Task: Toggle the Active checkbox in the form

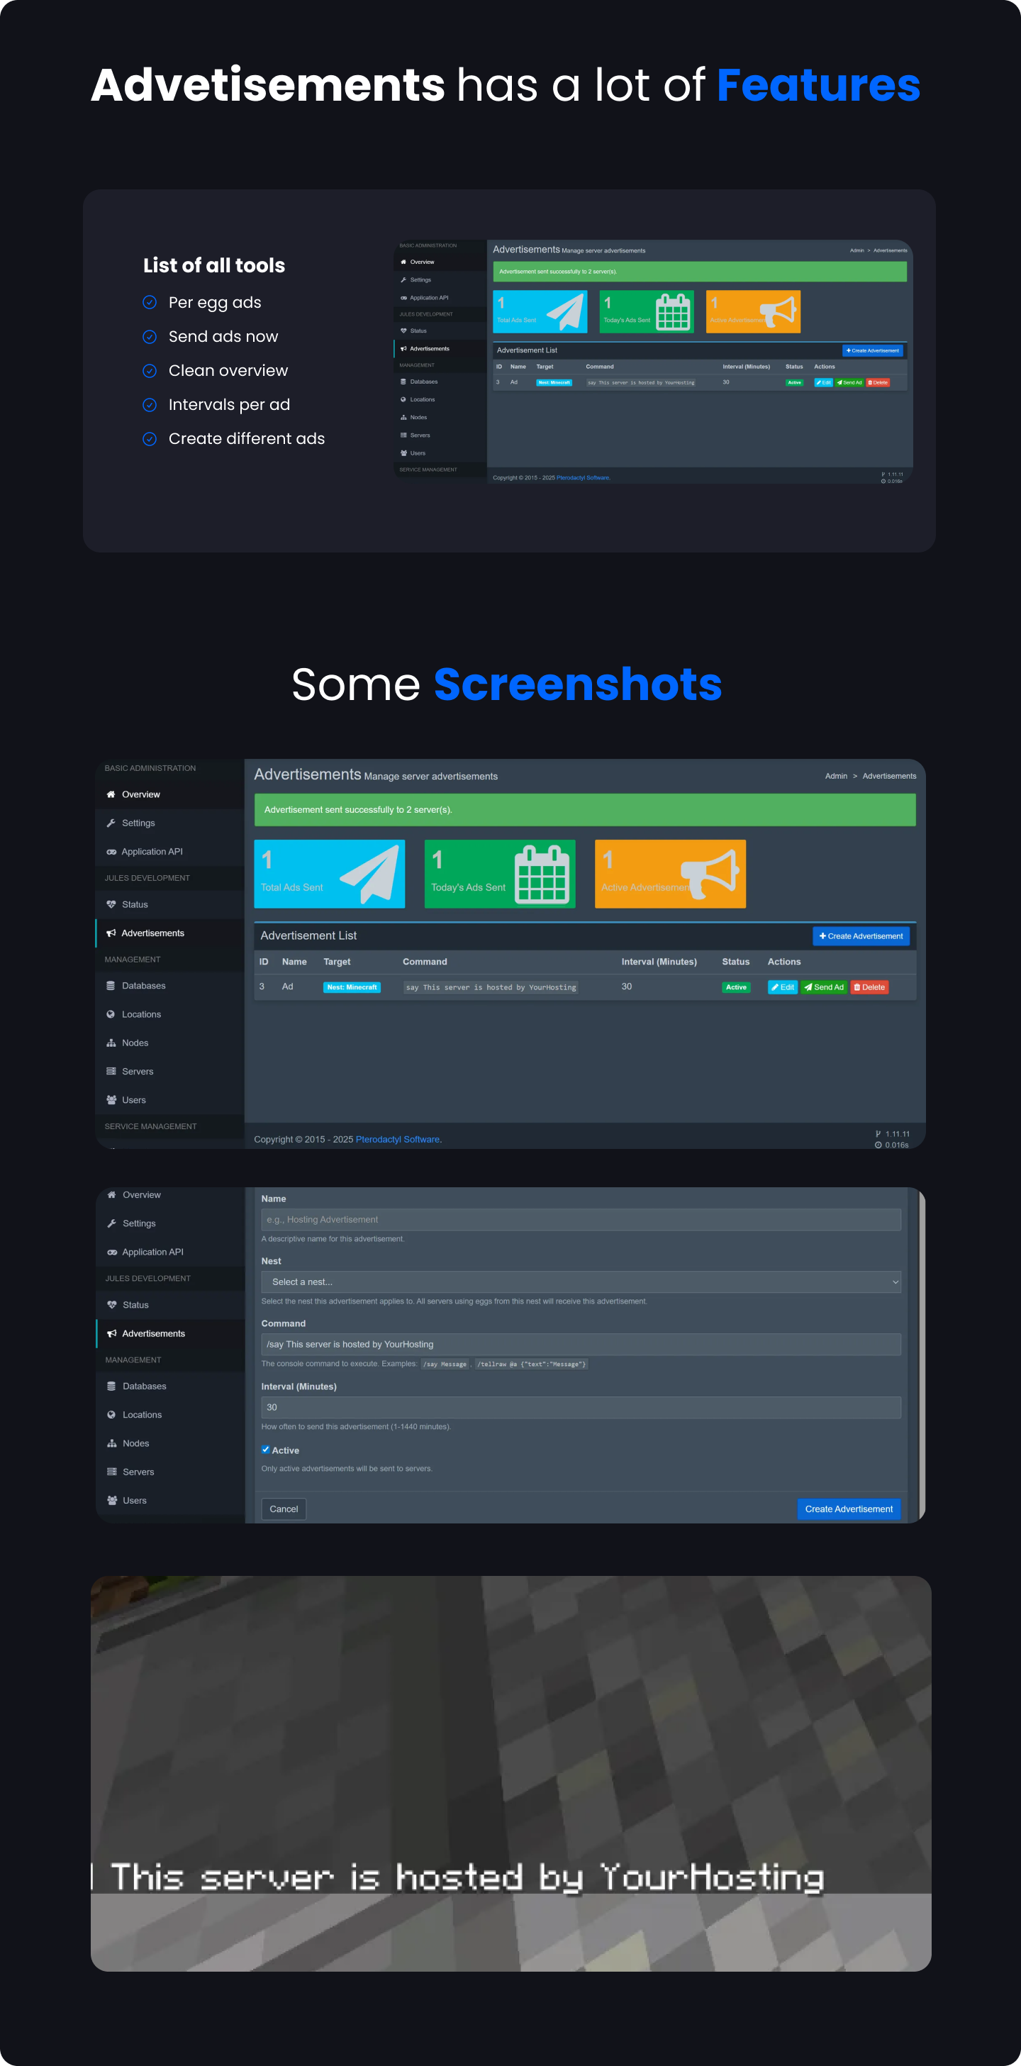Action: pos(265,1449)
